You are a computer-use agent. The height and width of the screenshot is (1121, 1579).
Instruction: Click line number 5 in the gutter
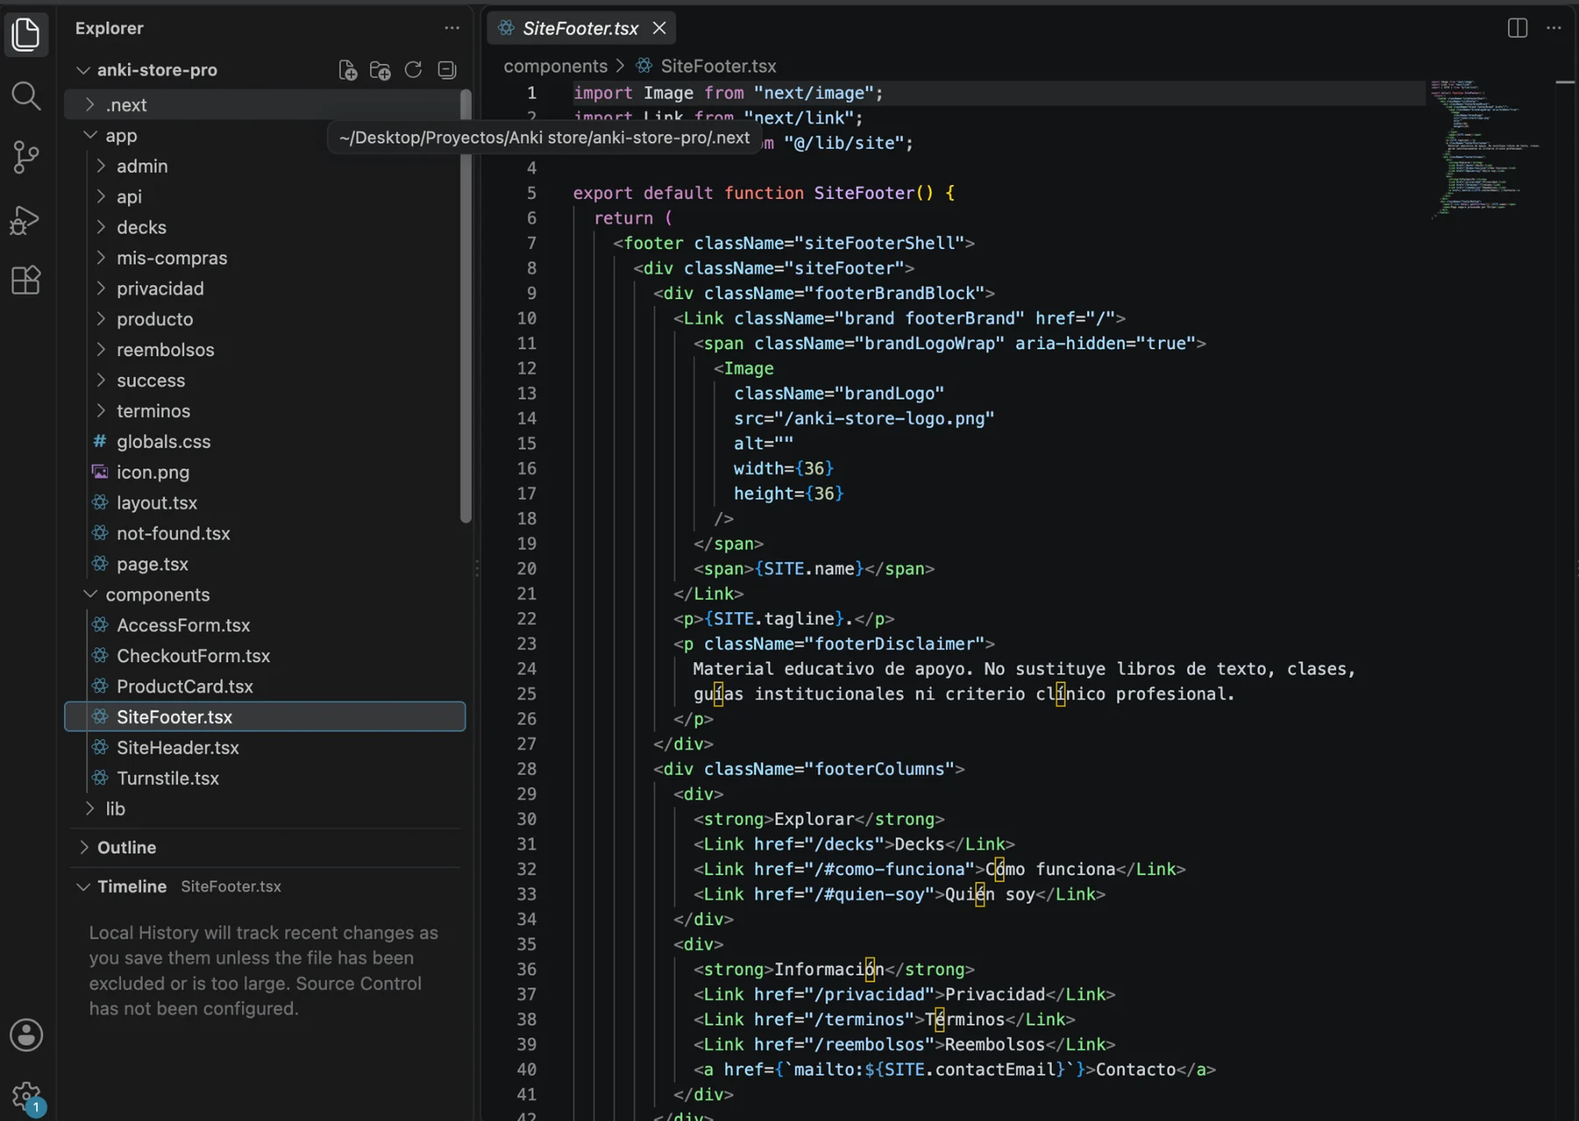[x=532, y=193]
